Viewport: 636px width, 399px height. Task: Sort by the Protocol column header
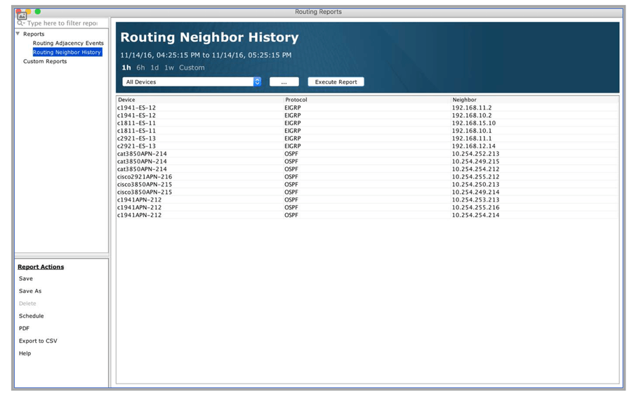click(x=367, y=100)
